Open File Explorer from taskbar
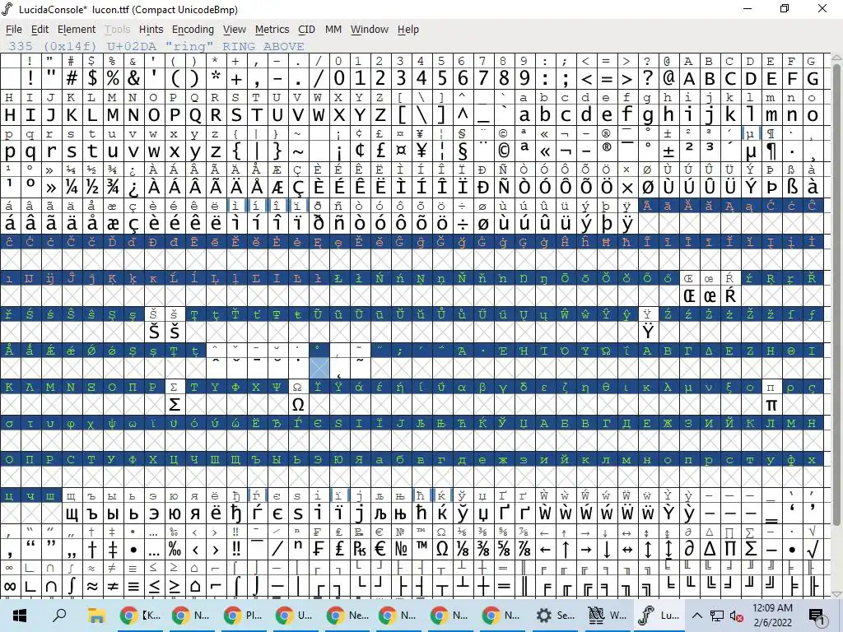Image resolution: width=843 pixels, height=632 pixels. click(96, 616)
